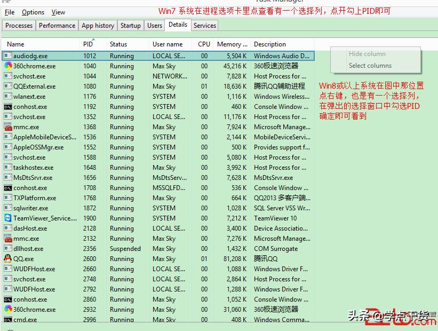Click the dllhost.exe icon
438x331 pixels.
7,248
